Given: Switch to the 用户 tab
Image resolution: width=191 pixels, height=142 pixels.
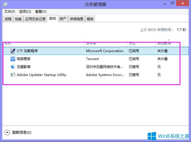Looking at the screenshot, I should [63, 19].
